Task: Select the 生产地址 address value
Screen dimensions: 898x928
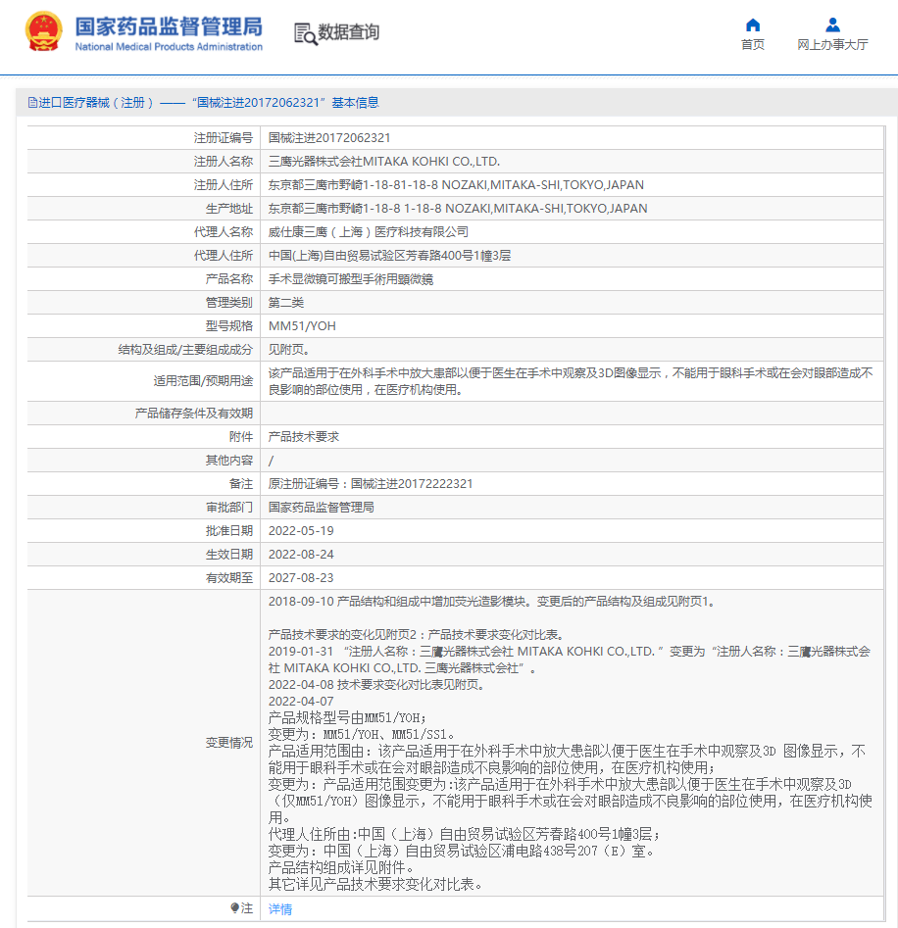Action: coord(458,209)
